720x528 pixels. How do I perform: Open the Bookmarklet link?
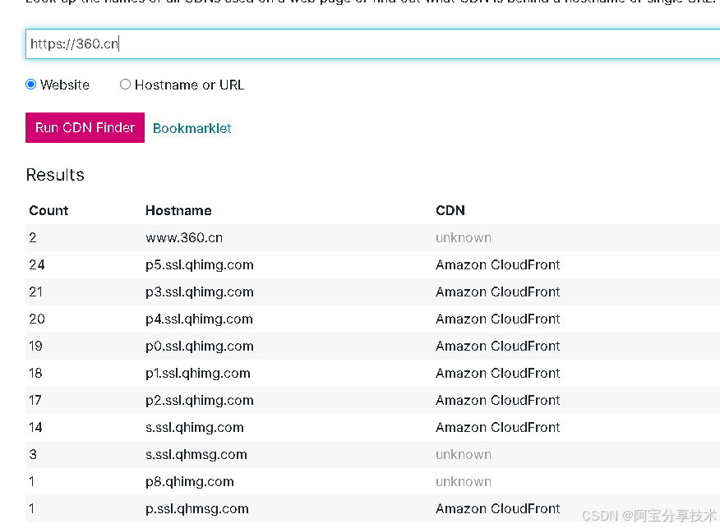192,128
